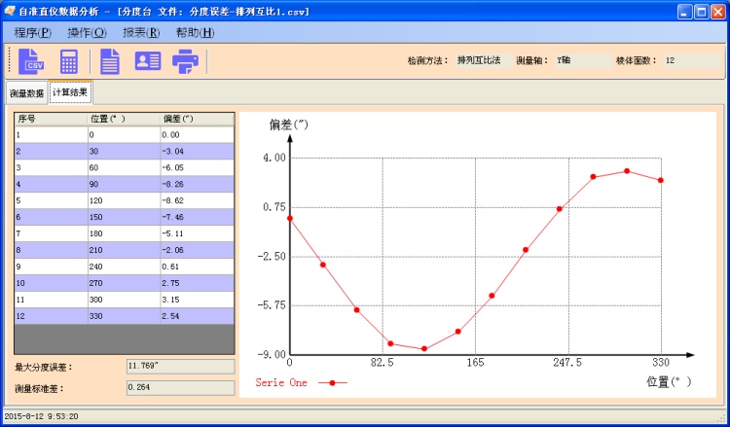The height and width of the screenshot is (427, 730).
Task: Open the document report icon
Action: coord(110,61)
